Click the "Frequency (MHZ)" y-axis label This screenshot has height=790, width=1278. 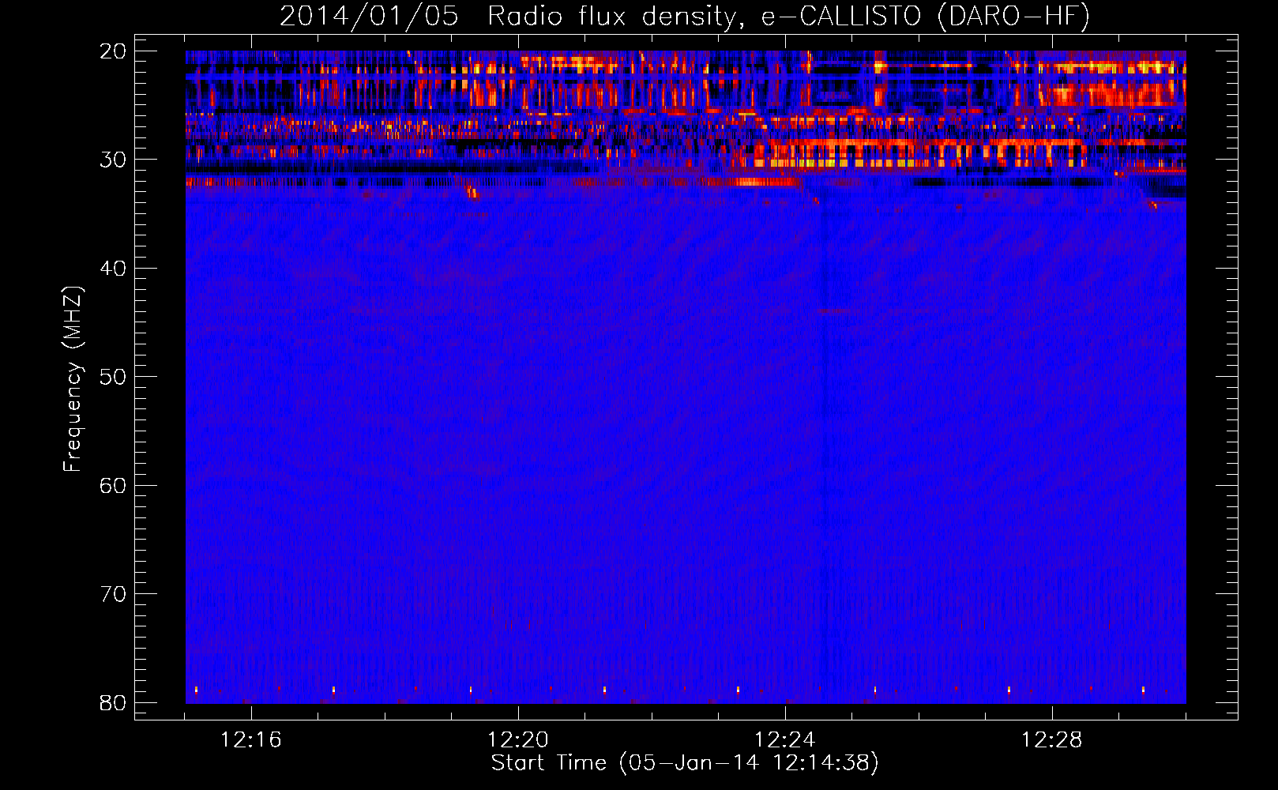pyautogui.click(x=73, y=379)
